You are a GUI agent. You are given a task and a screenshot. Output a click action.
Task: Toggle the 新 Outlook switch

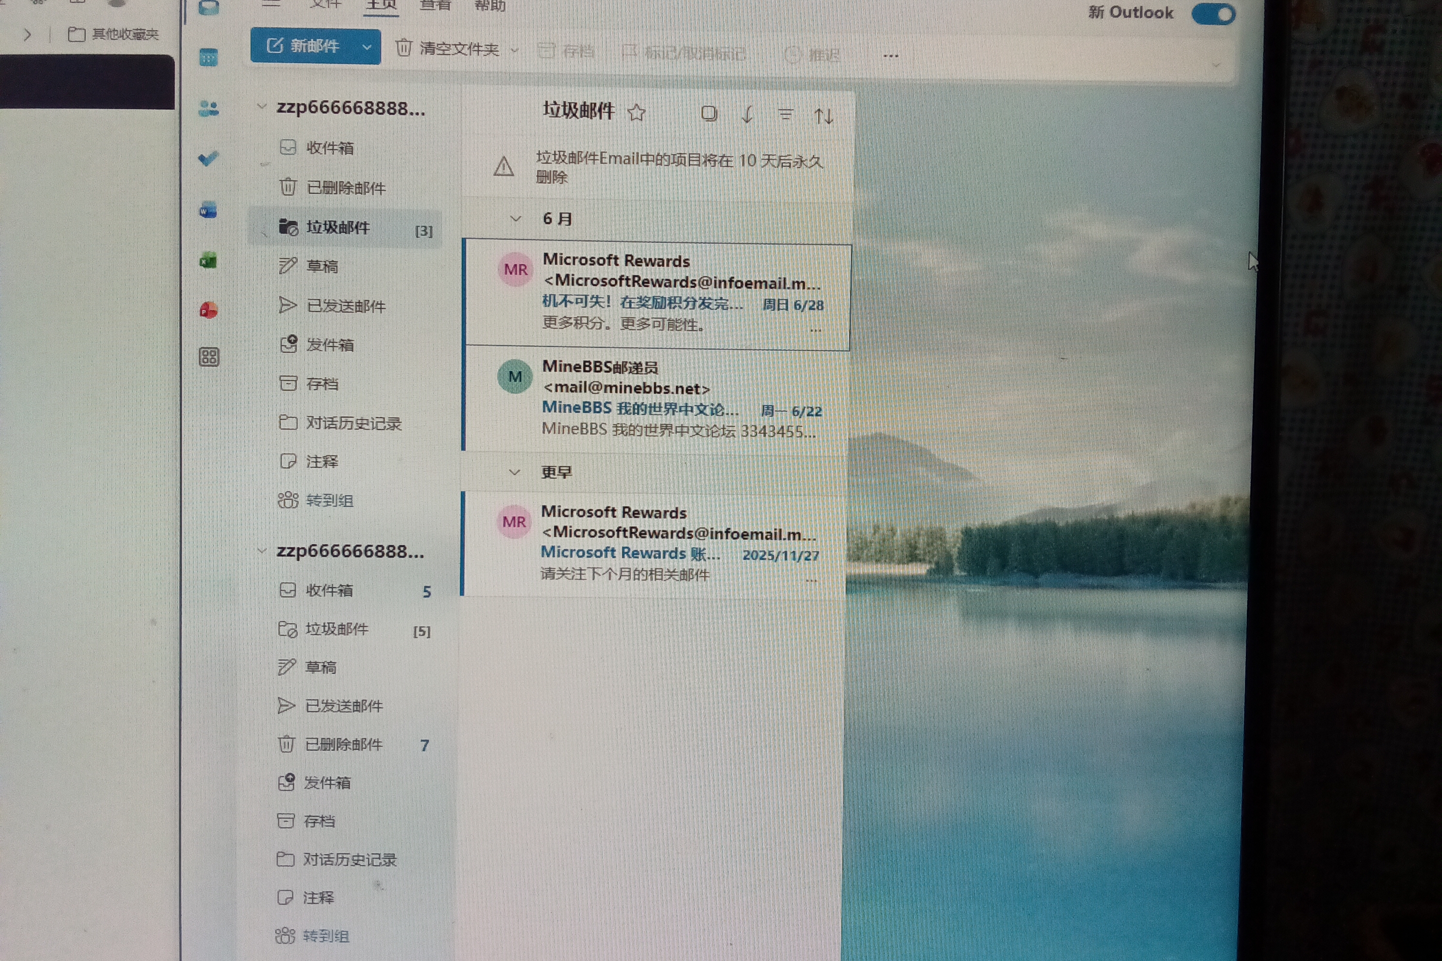[x=1213, y=14]
